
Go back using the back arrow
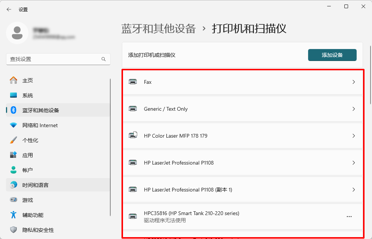click(9, 9)
